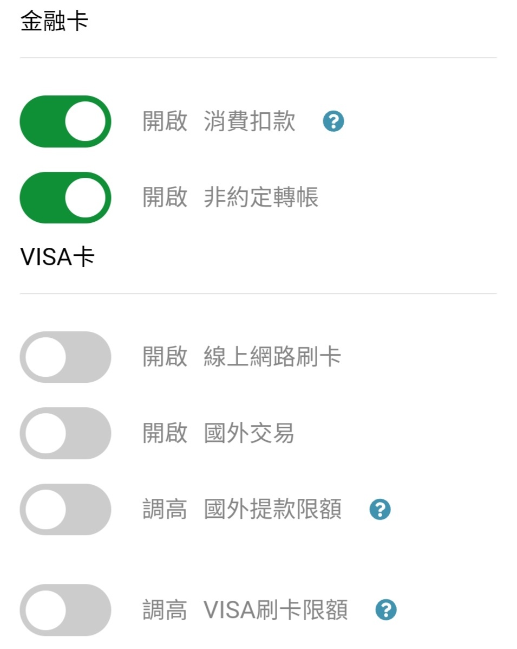Tap 開啟 word beside 消費扣款
The width and height of the screenshot is (517, 649).
(165, 121)
